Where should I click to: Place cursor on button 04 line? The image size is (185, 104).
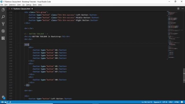click(50, 58)
